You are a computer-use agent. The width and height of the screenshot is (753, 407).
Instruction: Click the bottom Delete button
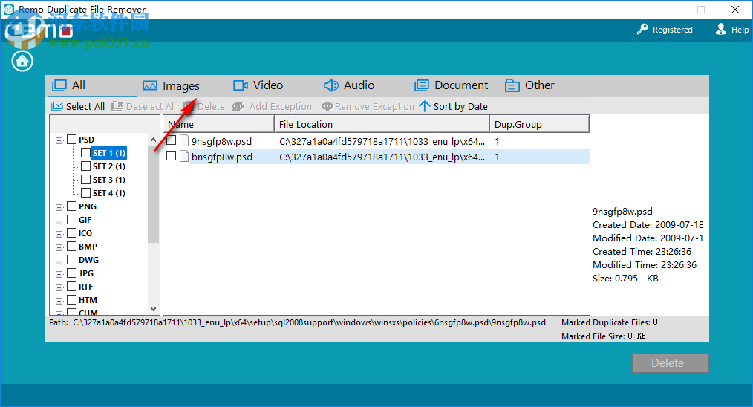670,363
